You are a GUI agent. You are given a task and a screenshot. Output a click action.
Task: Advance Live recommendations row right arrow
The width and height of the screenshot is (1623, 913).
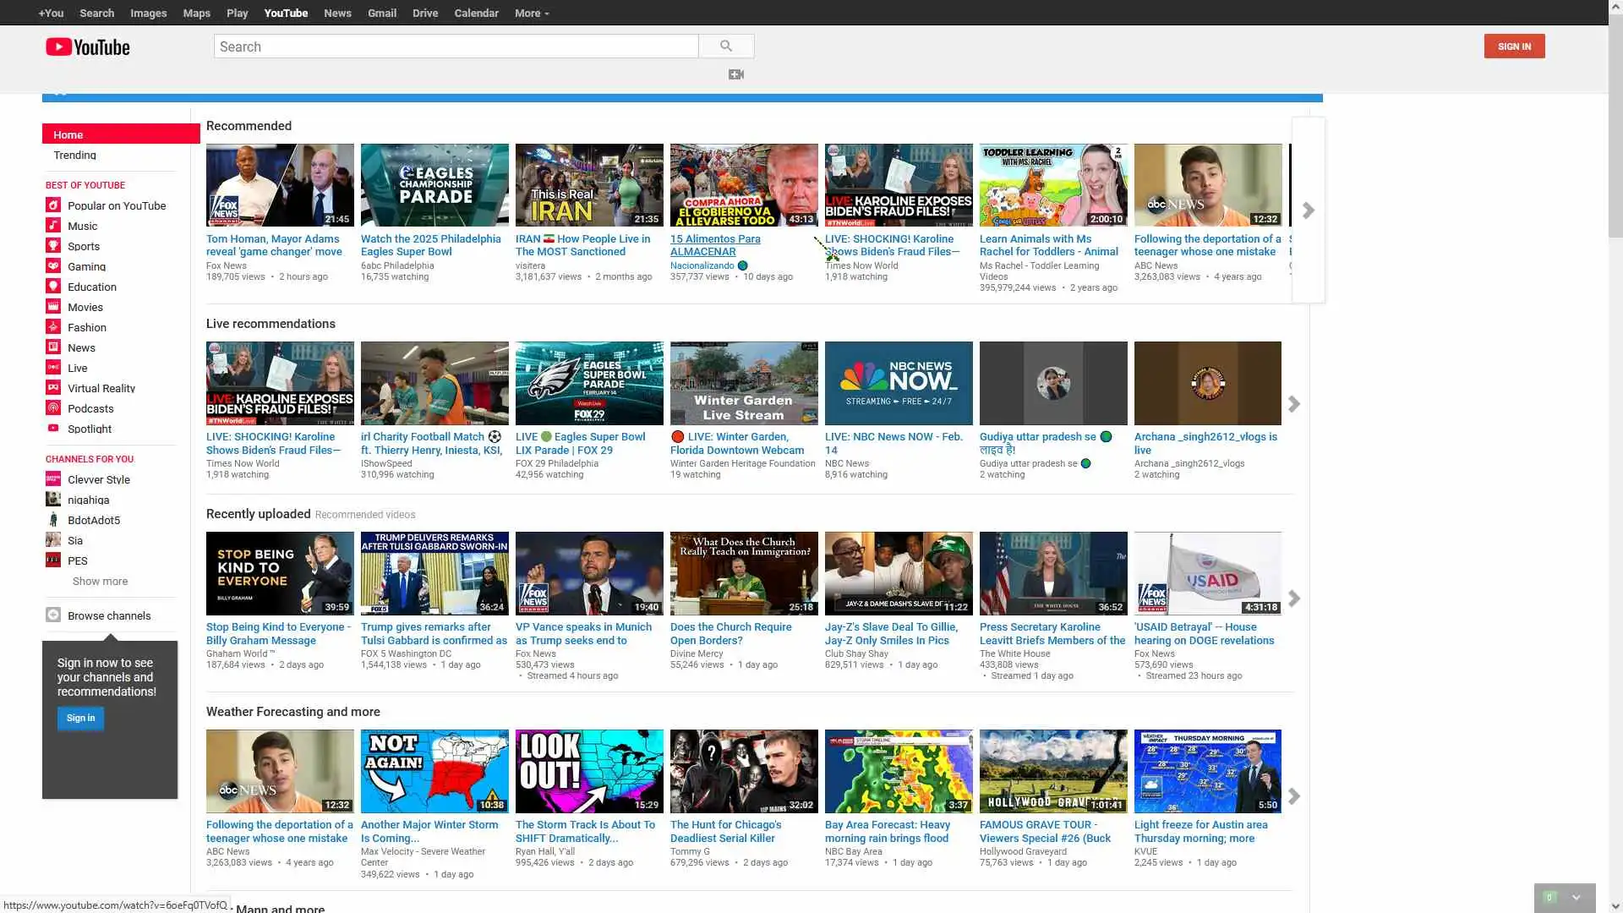pyautogui.click(x=1294, y=404)
